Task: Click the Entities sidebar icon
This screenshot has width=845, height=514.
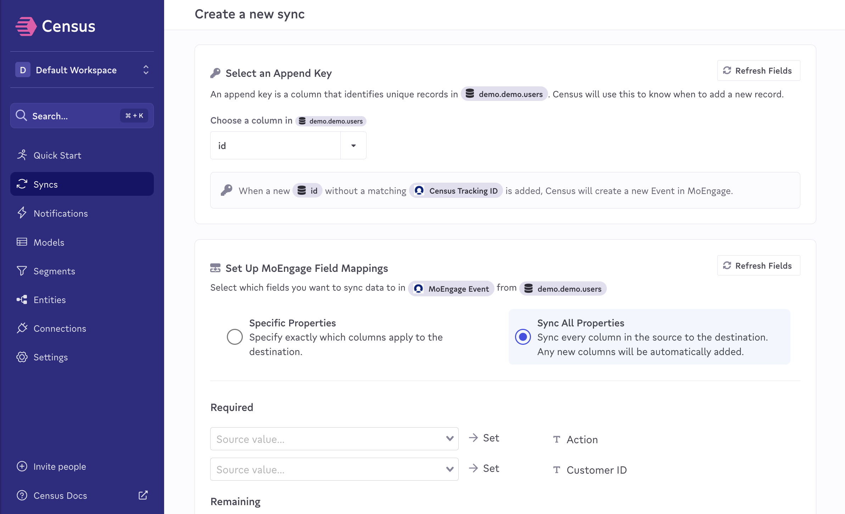Action: [22, 299]
